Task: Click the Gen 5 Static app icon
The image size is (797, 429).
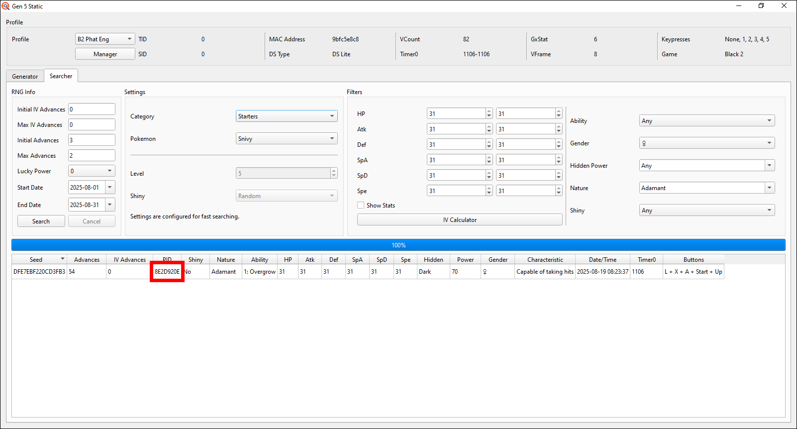Action: (5, 6)
